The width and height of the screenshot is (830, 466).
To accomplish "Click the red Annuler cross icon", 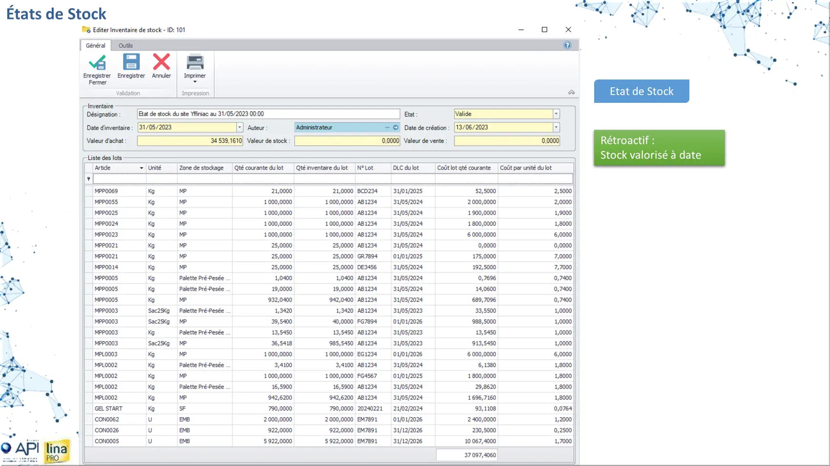I will pyautogui.click(x=161, y=62).
